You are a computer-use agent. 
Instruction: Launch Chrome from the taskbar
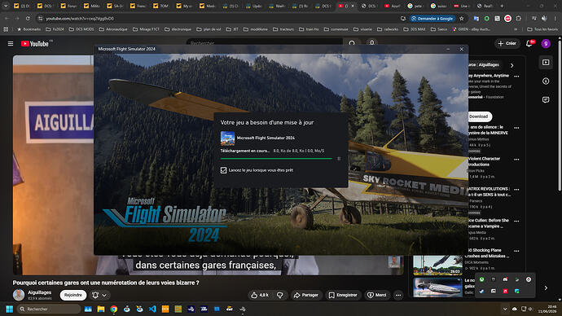pos(113,309)
